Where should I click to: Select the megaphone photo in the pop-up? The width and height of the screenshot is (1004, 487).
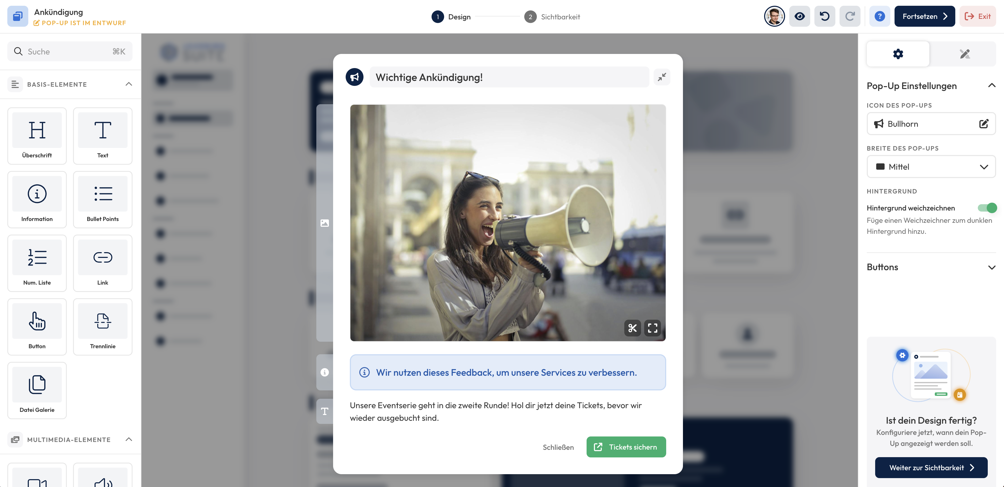pos(507,223)
